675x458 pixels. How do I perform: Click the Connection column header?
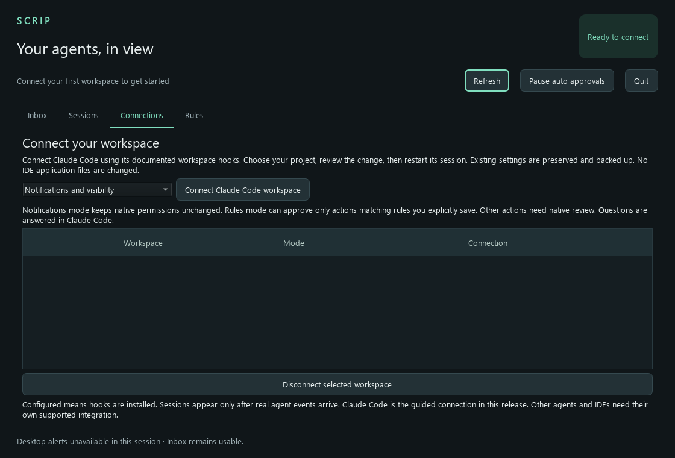point(488,243)
